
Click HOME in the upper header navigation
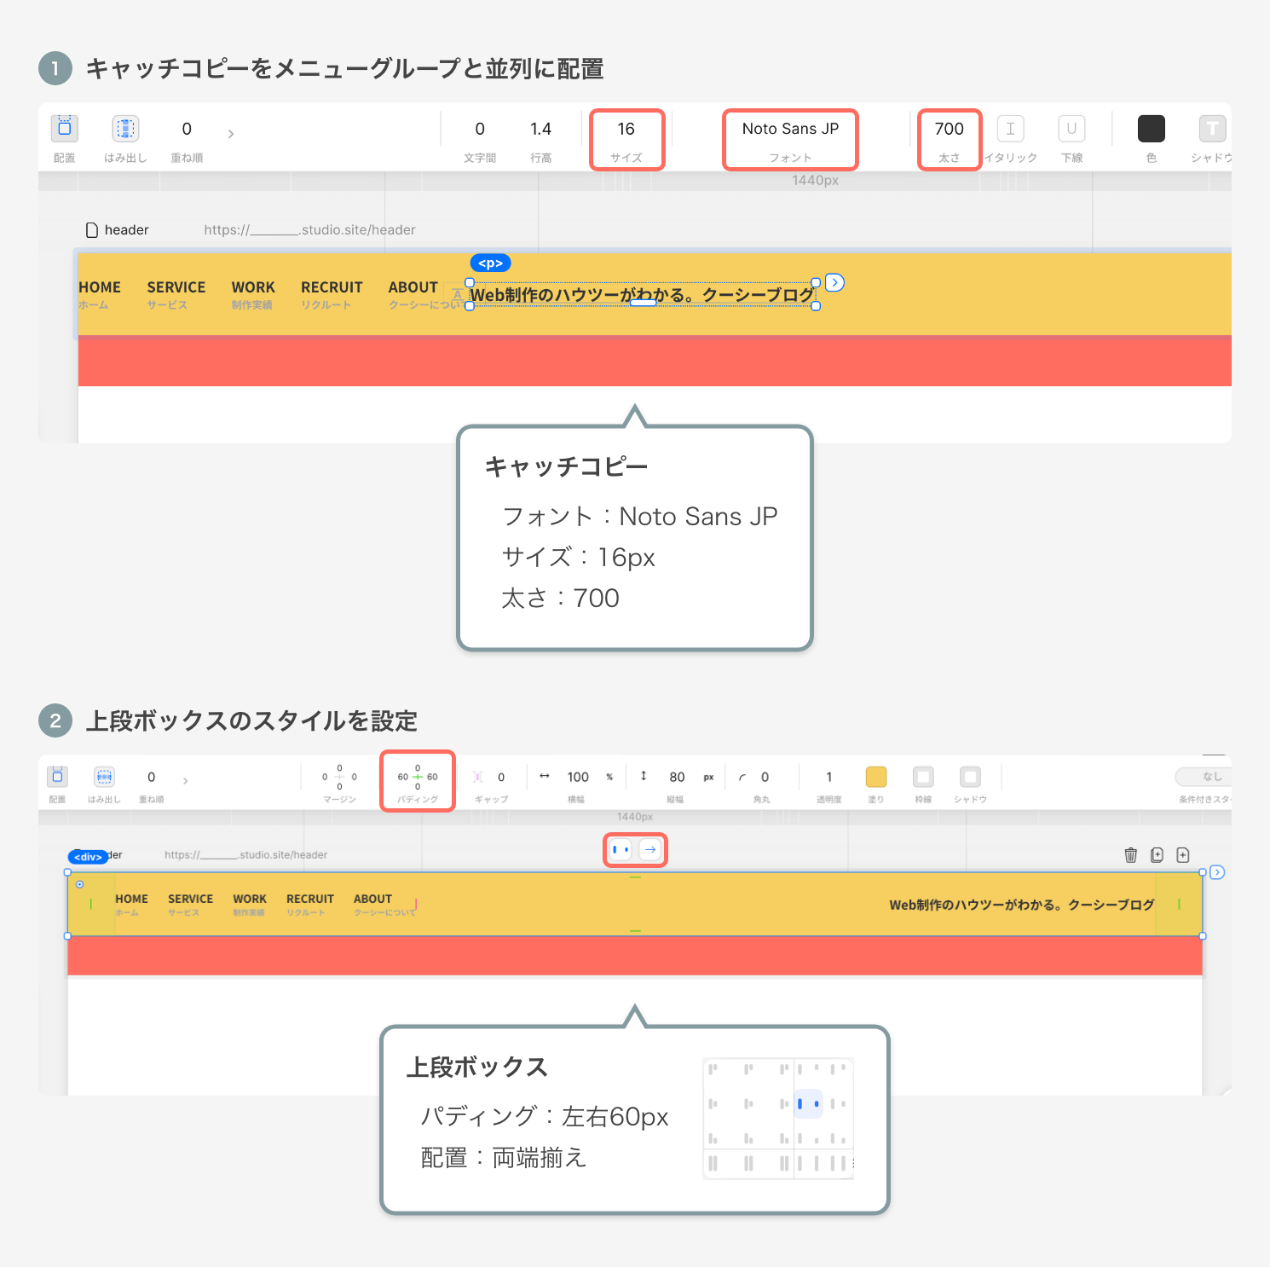100,287
